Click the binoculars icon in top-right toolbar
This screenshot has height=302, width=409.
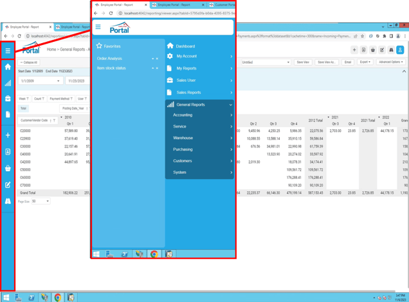(391, 50)
